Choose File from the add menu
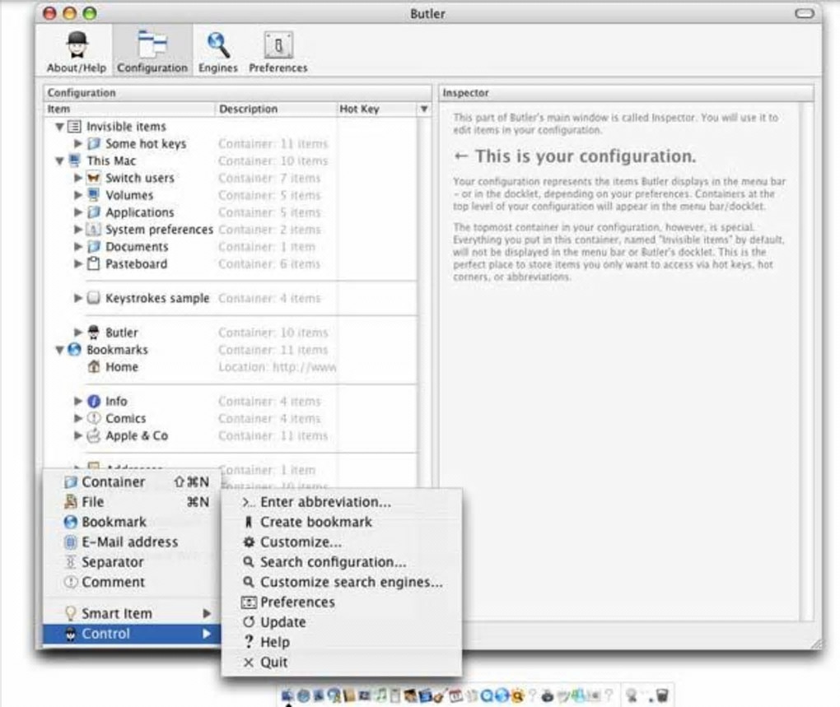Viewport: 840px width, 707px height. [132, 501]
